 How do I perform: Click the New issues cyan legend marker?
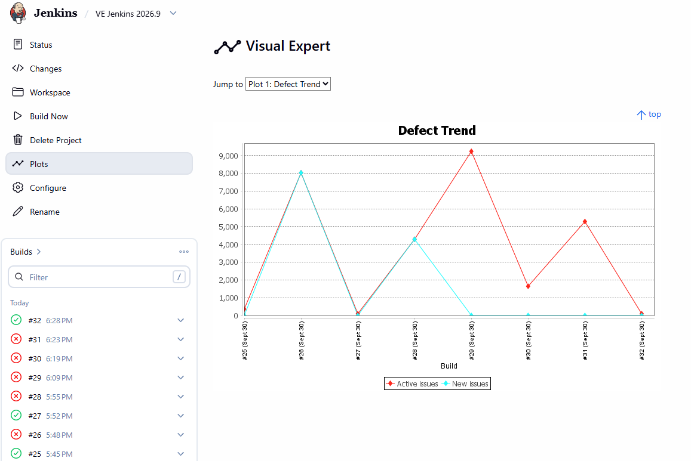[446, 383]
